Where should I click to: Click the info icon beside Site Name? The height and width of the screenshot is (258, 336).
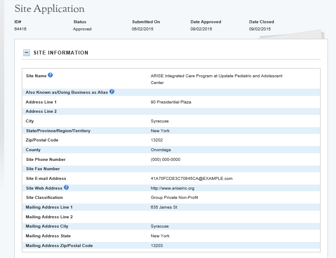(x=50, y=75)
